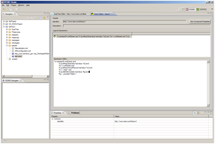Expand the ontologies folder
The width and height of the screenshot is (215, 144).
(x=7, y=43)
